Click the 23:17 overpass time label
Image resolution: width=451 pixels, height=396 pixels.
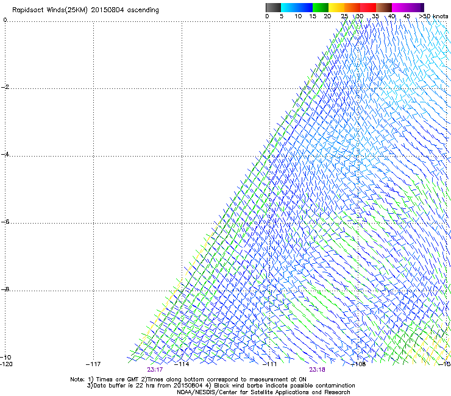(155, 370)
